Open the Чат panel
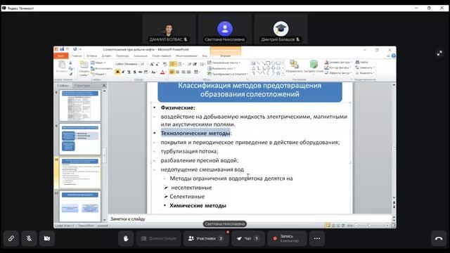Image resolution: width=450 pixels, height=253 pixels. [248, 238]
